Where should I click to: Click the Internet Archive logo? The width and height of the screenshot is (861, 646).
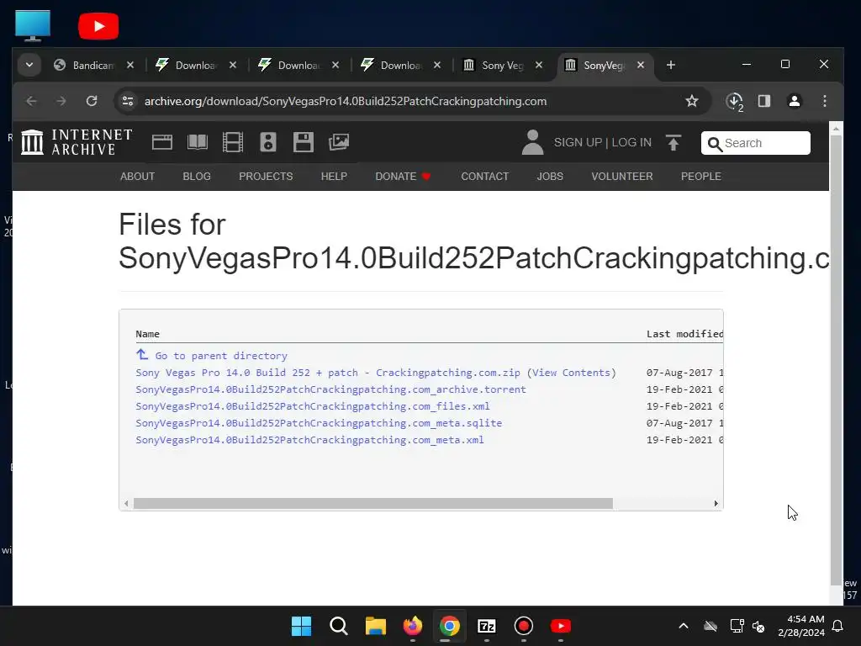[77, 142]
